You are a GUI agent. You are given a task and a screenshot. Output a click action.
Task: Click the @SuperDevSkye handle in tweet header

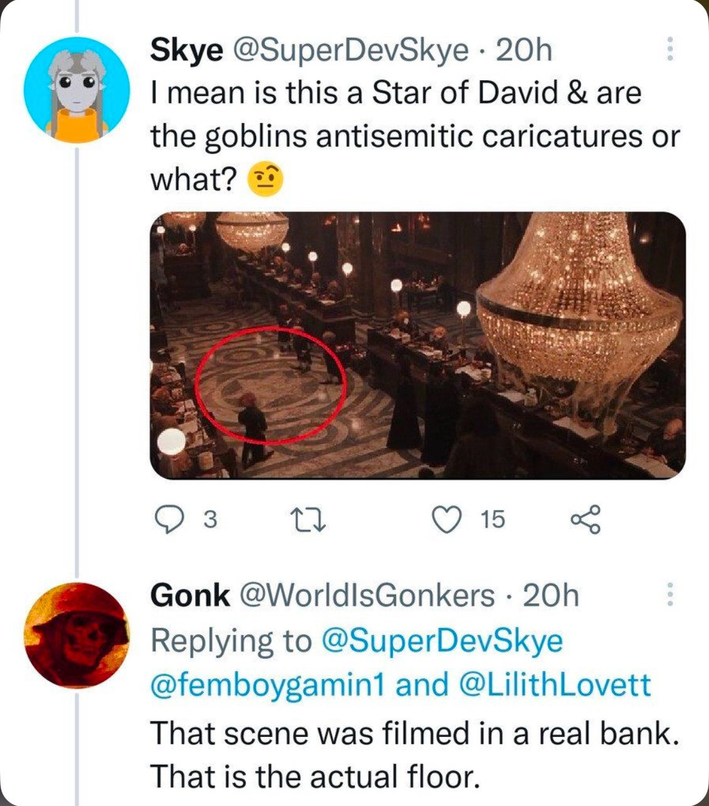coord(350,50)
